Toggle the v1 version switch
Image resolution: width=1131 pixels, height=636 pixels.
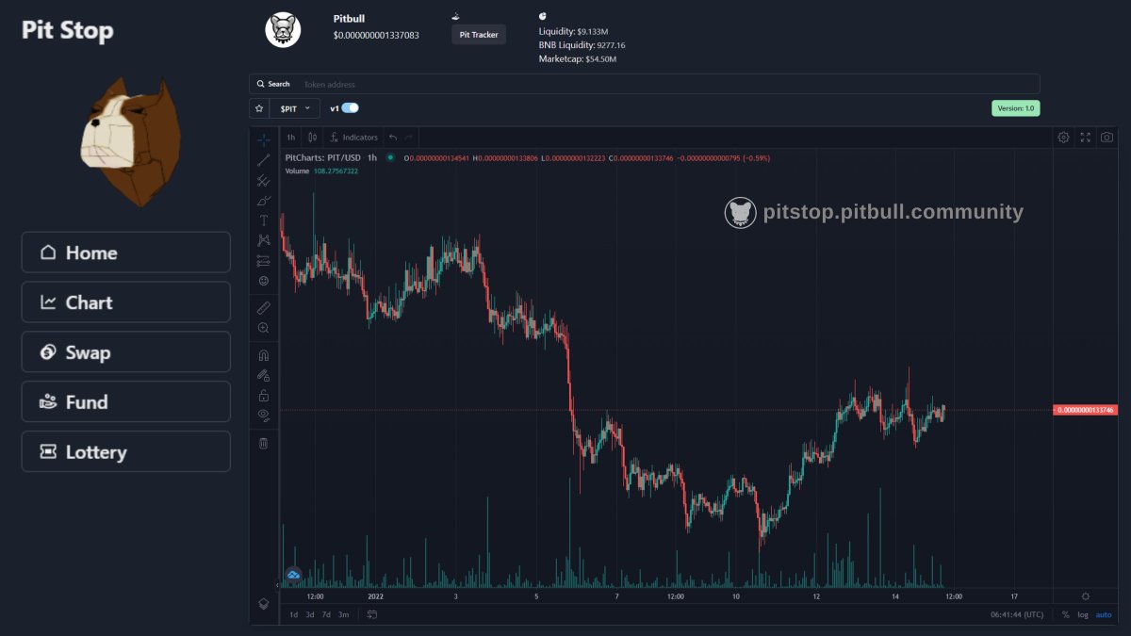point(350,108)
